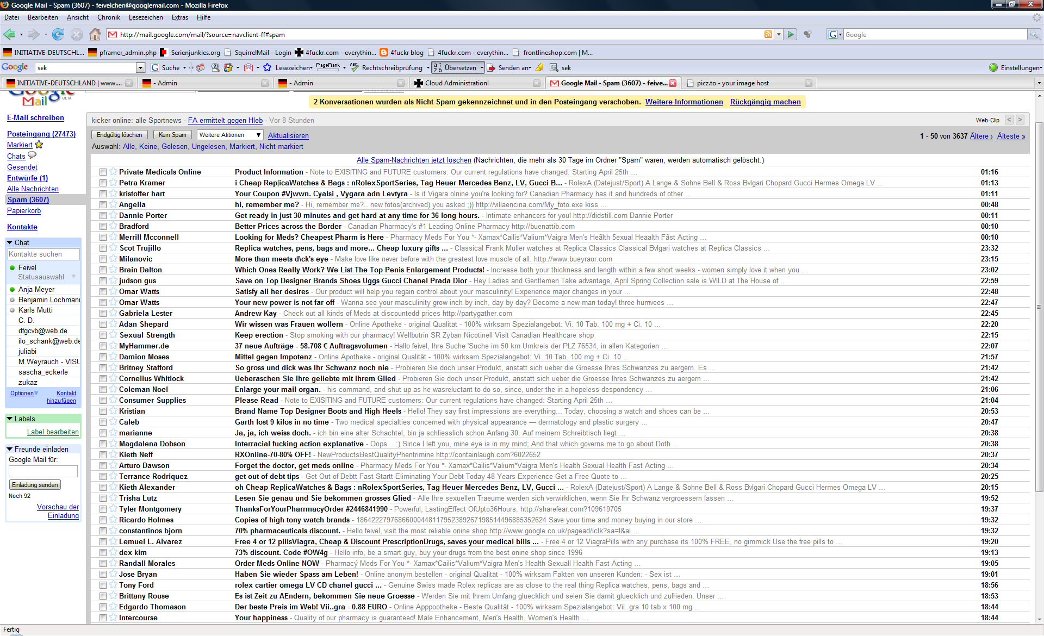This screenshot has width=1044, height=636.
Task: Select the MyHammer.de message checkbox
Action: (x=103, y=346)
